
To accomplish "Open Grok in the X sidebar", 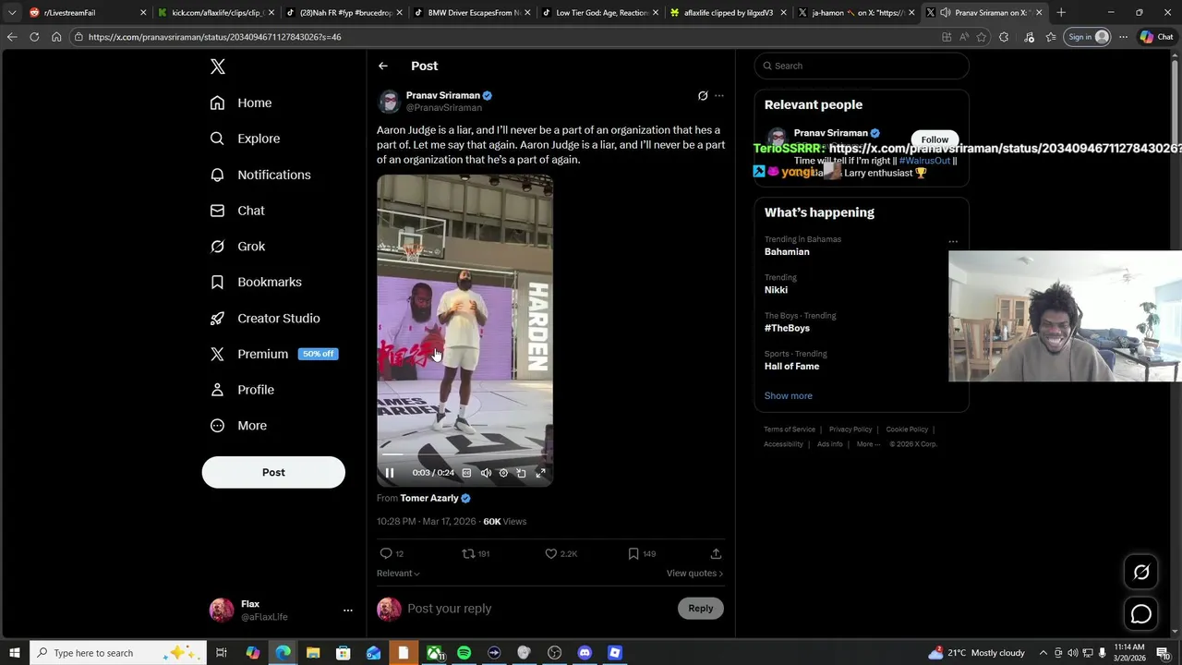I will tap(237, 247).
